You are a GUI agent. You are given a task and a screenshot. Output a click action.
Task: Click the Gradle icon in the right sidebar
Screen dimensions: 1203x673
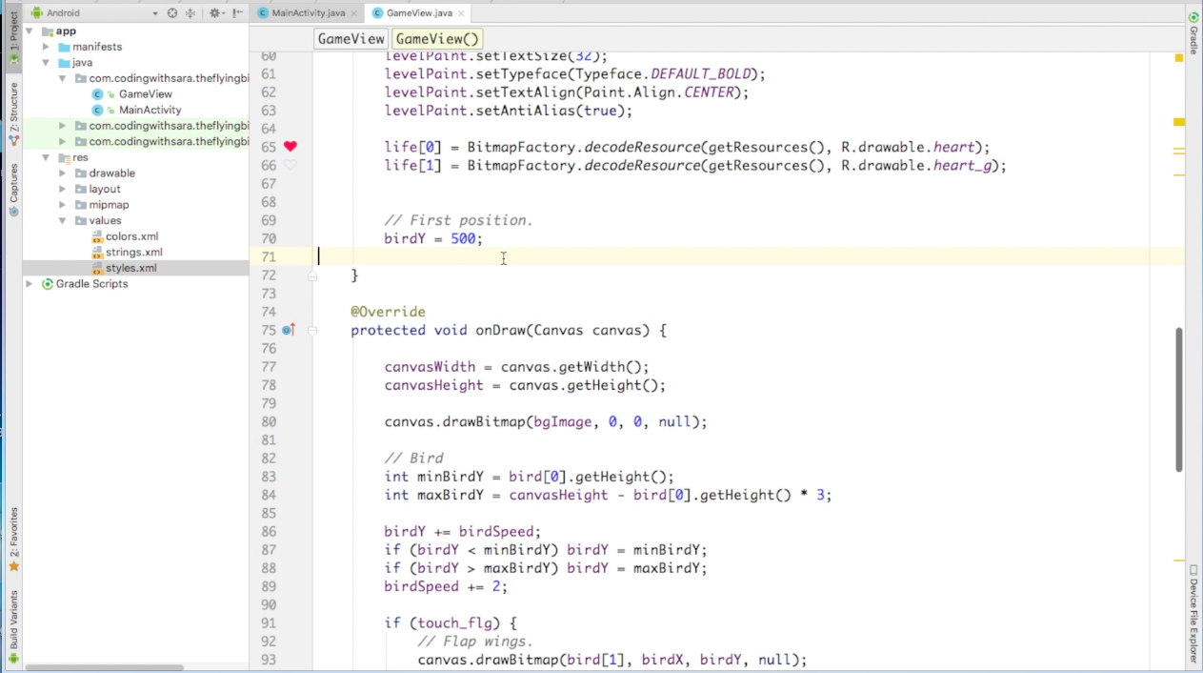(1193, 17)
